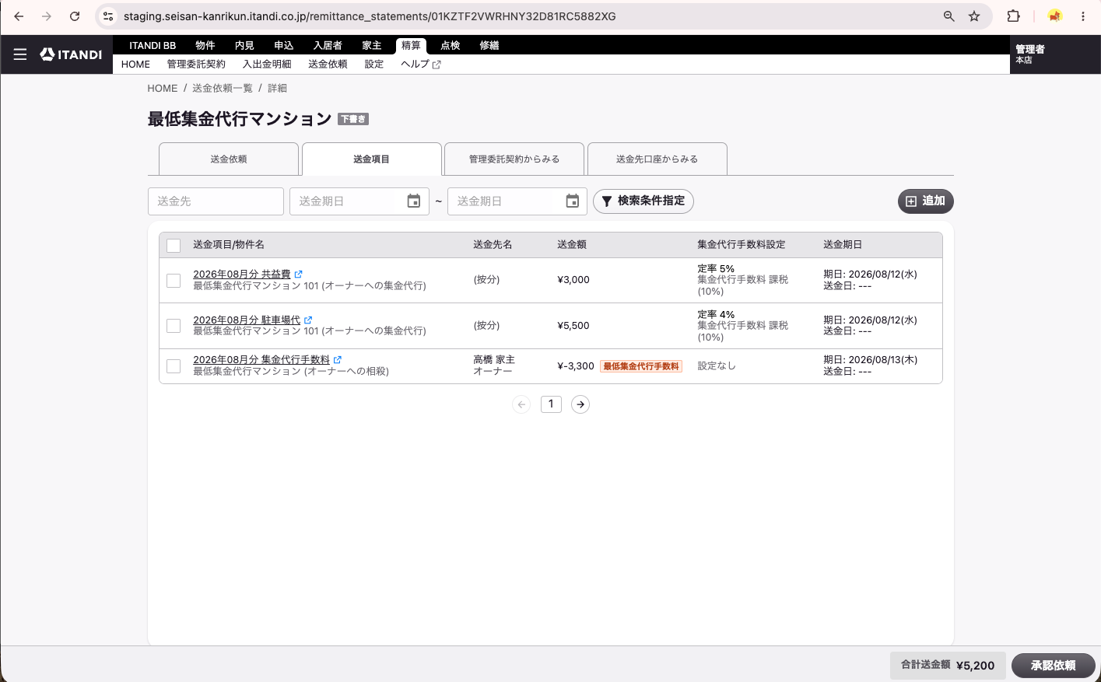Click the 追加 button
Screen dimensions: 1101x682
[x=925, y=201]
